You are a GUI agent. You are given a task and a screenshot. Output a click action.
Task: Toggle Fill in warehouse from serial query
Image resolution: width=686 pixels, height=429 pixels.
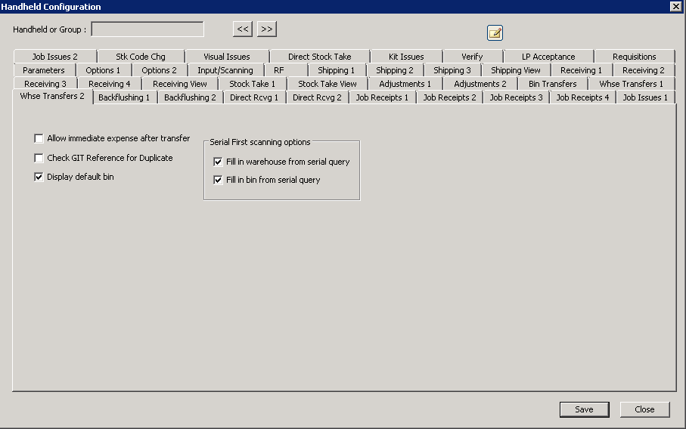218,162
